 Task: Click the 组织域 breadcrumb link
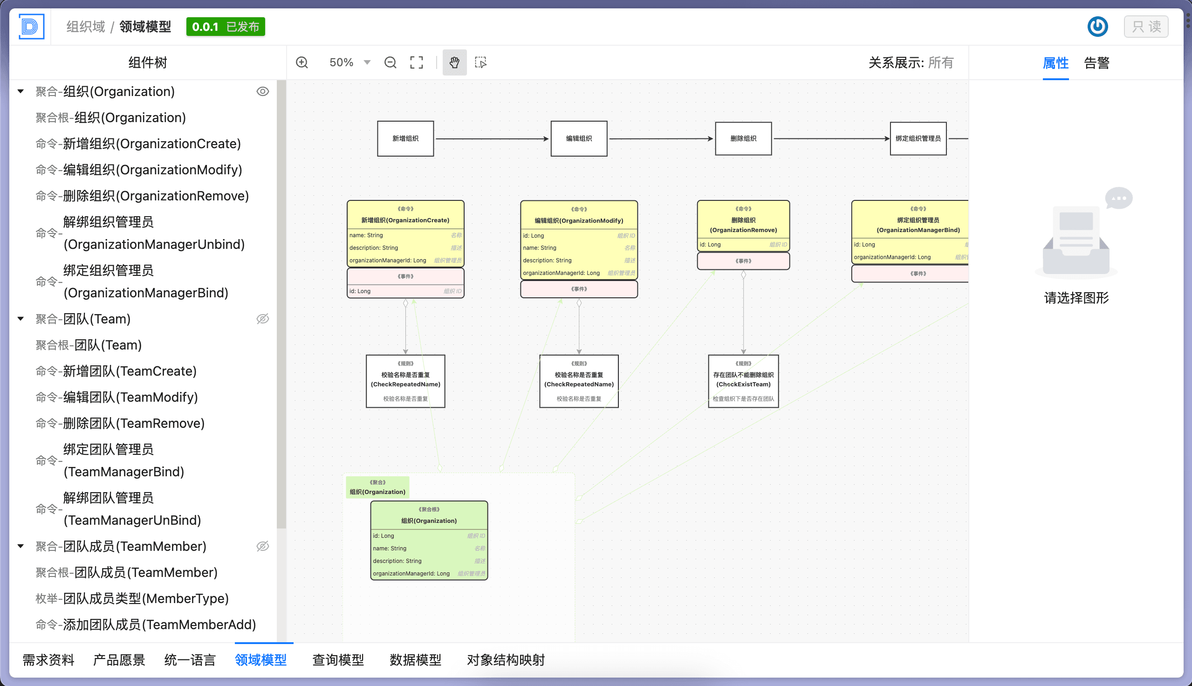86,27
